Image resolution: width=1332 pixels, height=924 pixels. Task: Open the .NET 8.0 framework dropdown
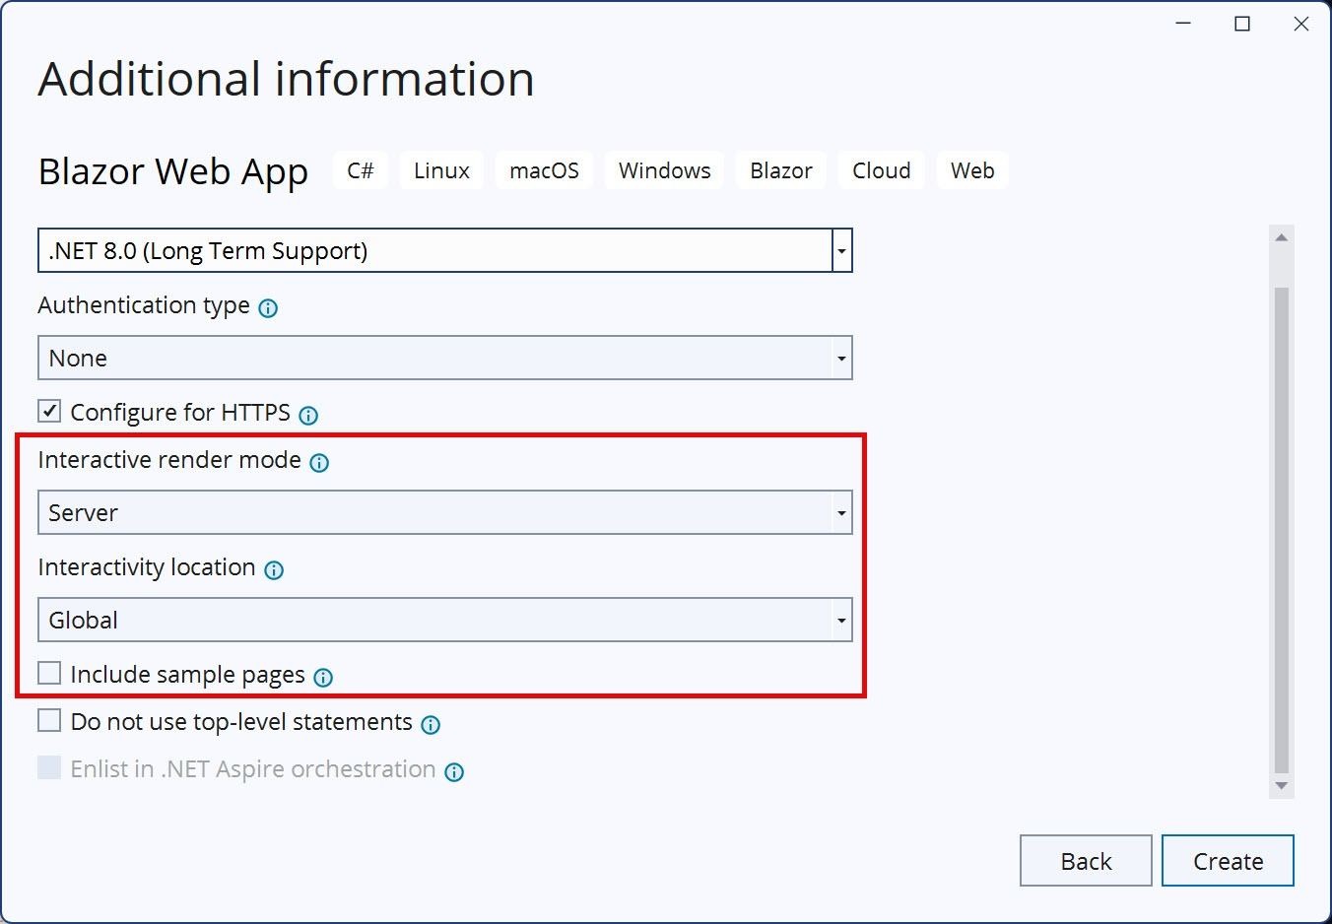coord(445,250)
